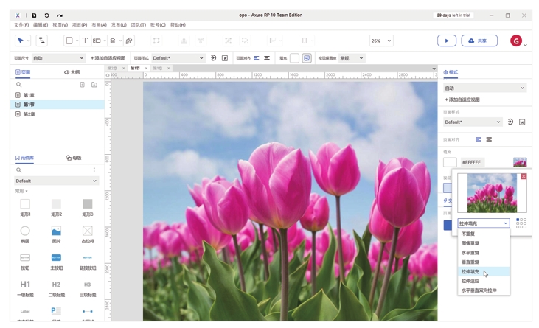Select the Text tool in toolbar

click(85, 41)
